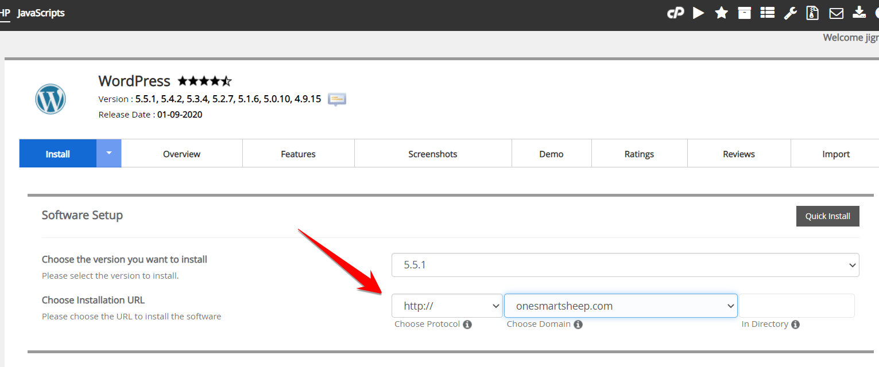
Task: Open the star ratings icon in top bar
Action: coord(722,13)
